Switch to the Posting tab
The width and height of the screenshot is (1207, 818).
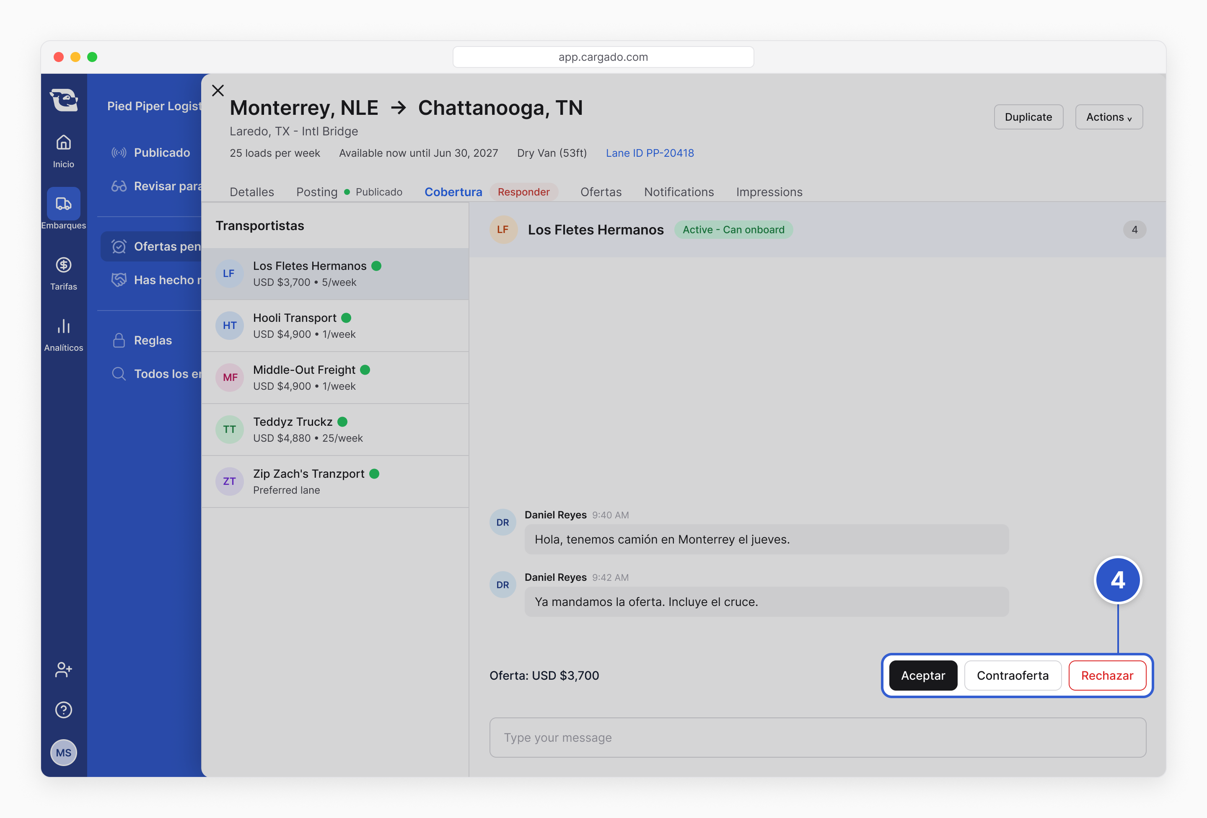[x=317, y=192]
